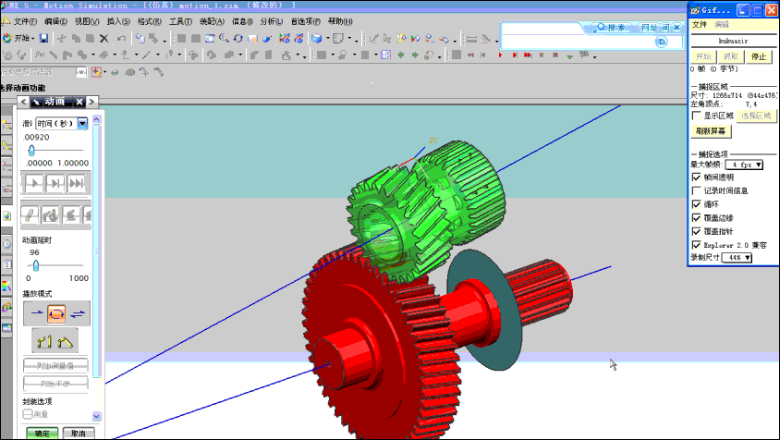This screenshot has width=780, height=440.
Task: Click the rewind icon in animation toolbar
Action: click(x=470, y=55)
